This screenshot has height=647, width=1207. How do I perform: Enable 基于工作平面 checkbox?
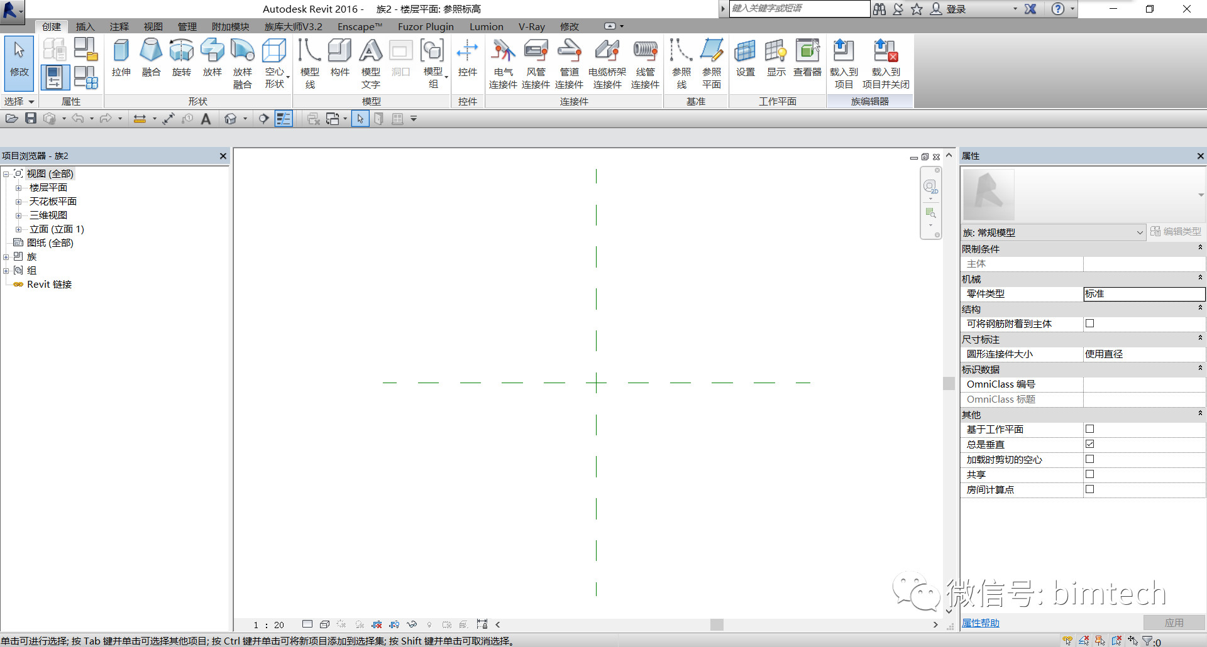[x=1090, y=429]
